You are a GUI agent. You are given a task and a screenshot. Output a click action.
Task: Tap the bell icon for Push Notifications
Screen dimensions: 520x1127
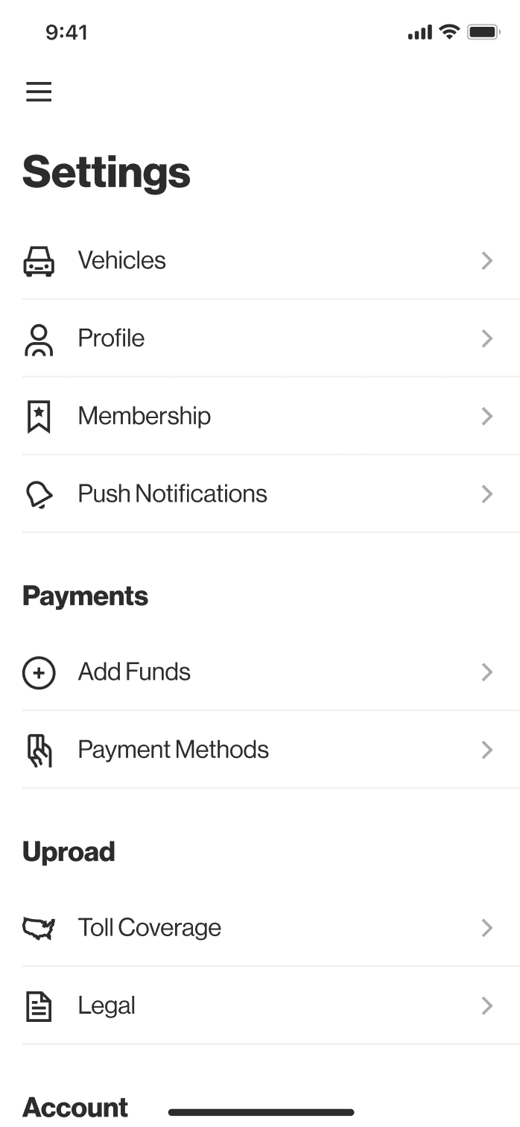tap(39, 494)
